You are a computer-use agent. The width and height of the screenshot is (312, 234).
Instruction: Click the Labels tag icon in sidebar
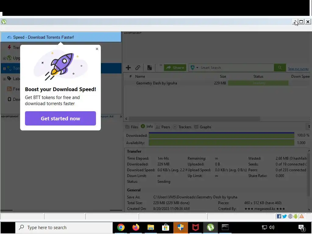click(x=9, y=78)
